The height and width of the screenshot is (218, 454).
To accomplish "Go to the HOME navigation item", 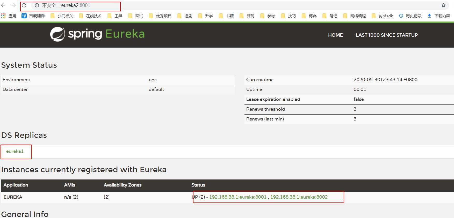I will pyautogui.click(x=335, y=35).
